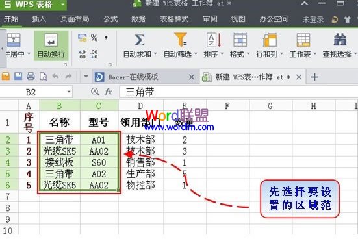Click the Save floppy disk icon
Image resolution: width=358 pixels, height=239 pixels.
18,76
